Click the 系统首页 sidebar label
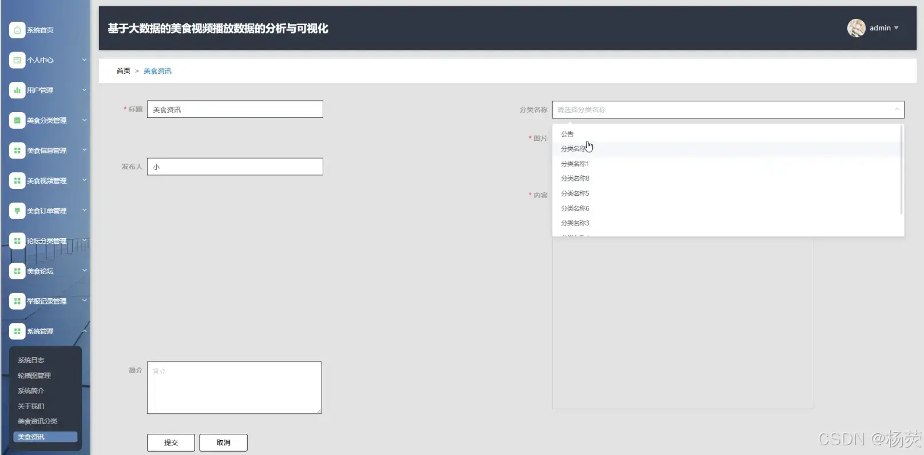The image size is (924, 455). [40, 30]
